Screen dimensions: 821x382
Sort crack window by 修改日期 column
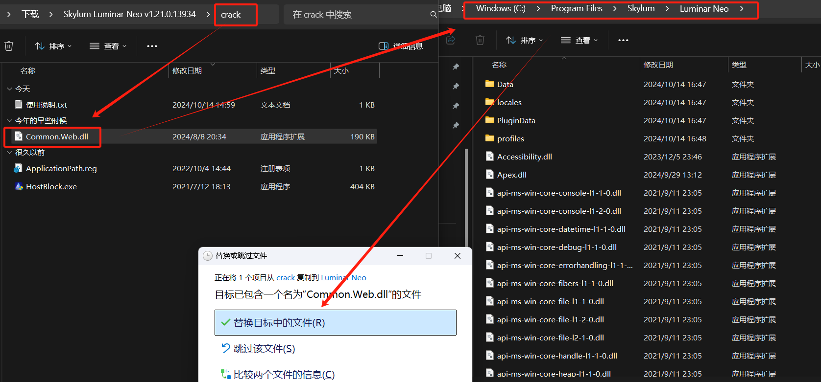coord(187,71)
